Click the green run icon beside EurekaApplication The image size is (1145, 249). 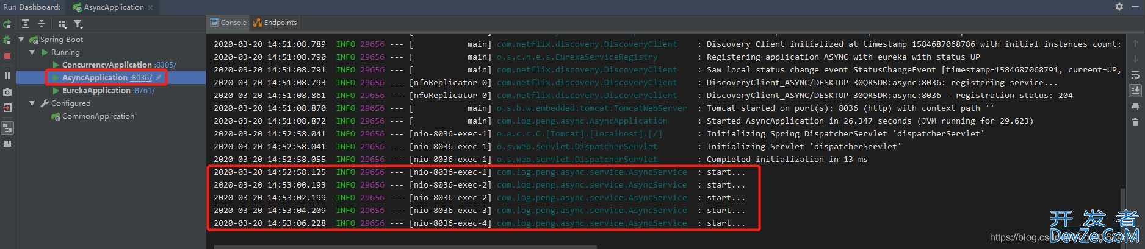coord(56,90)
